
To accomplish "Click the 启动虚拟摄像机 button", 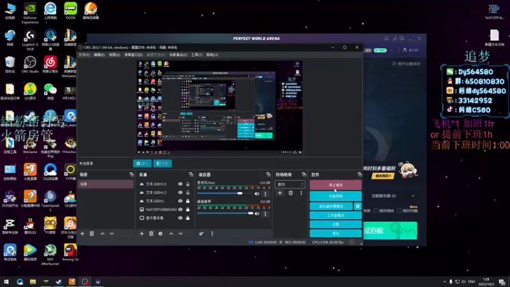I will 331,206.
